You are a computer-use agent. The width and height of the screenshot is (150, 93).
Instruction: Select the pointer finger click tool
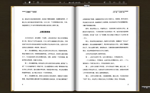(25, 2)
